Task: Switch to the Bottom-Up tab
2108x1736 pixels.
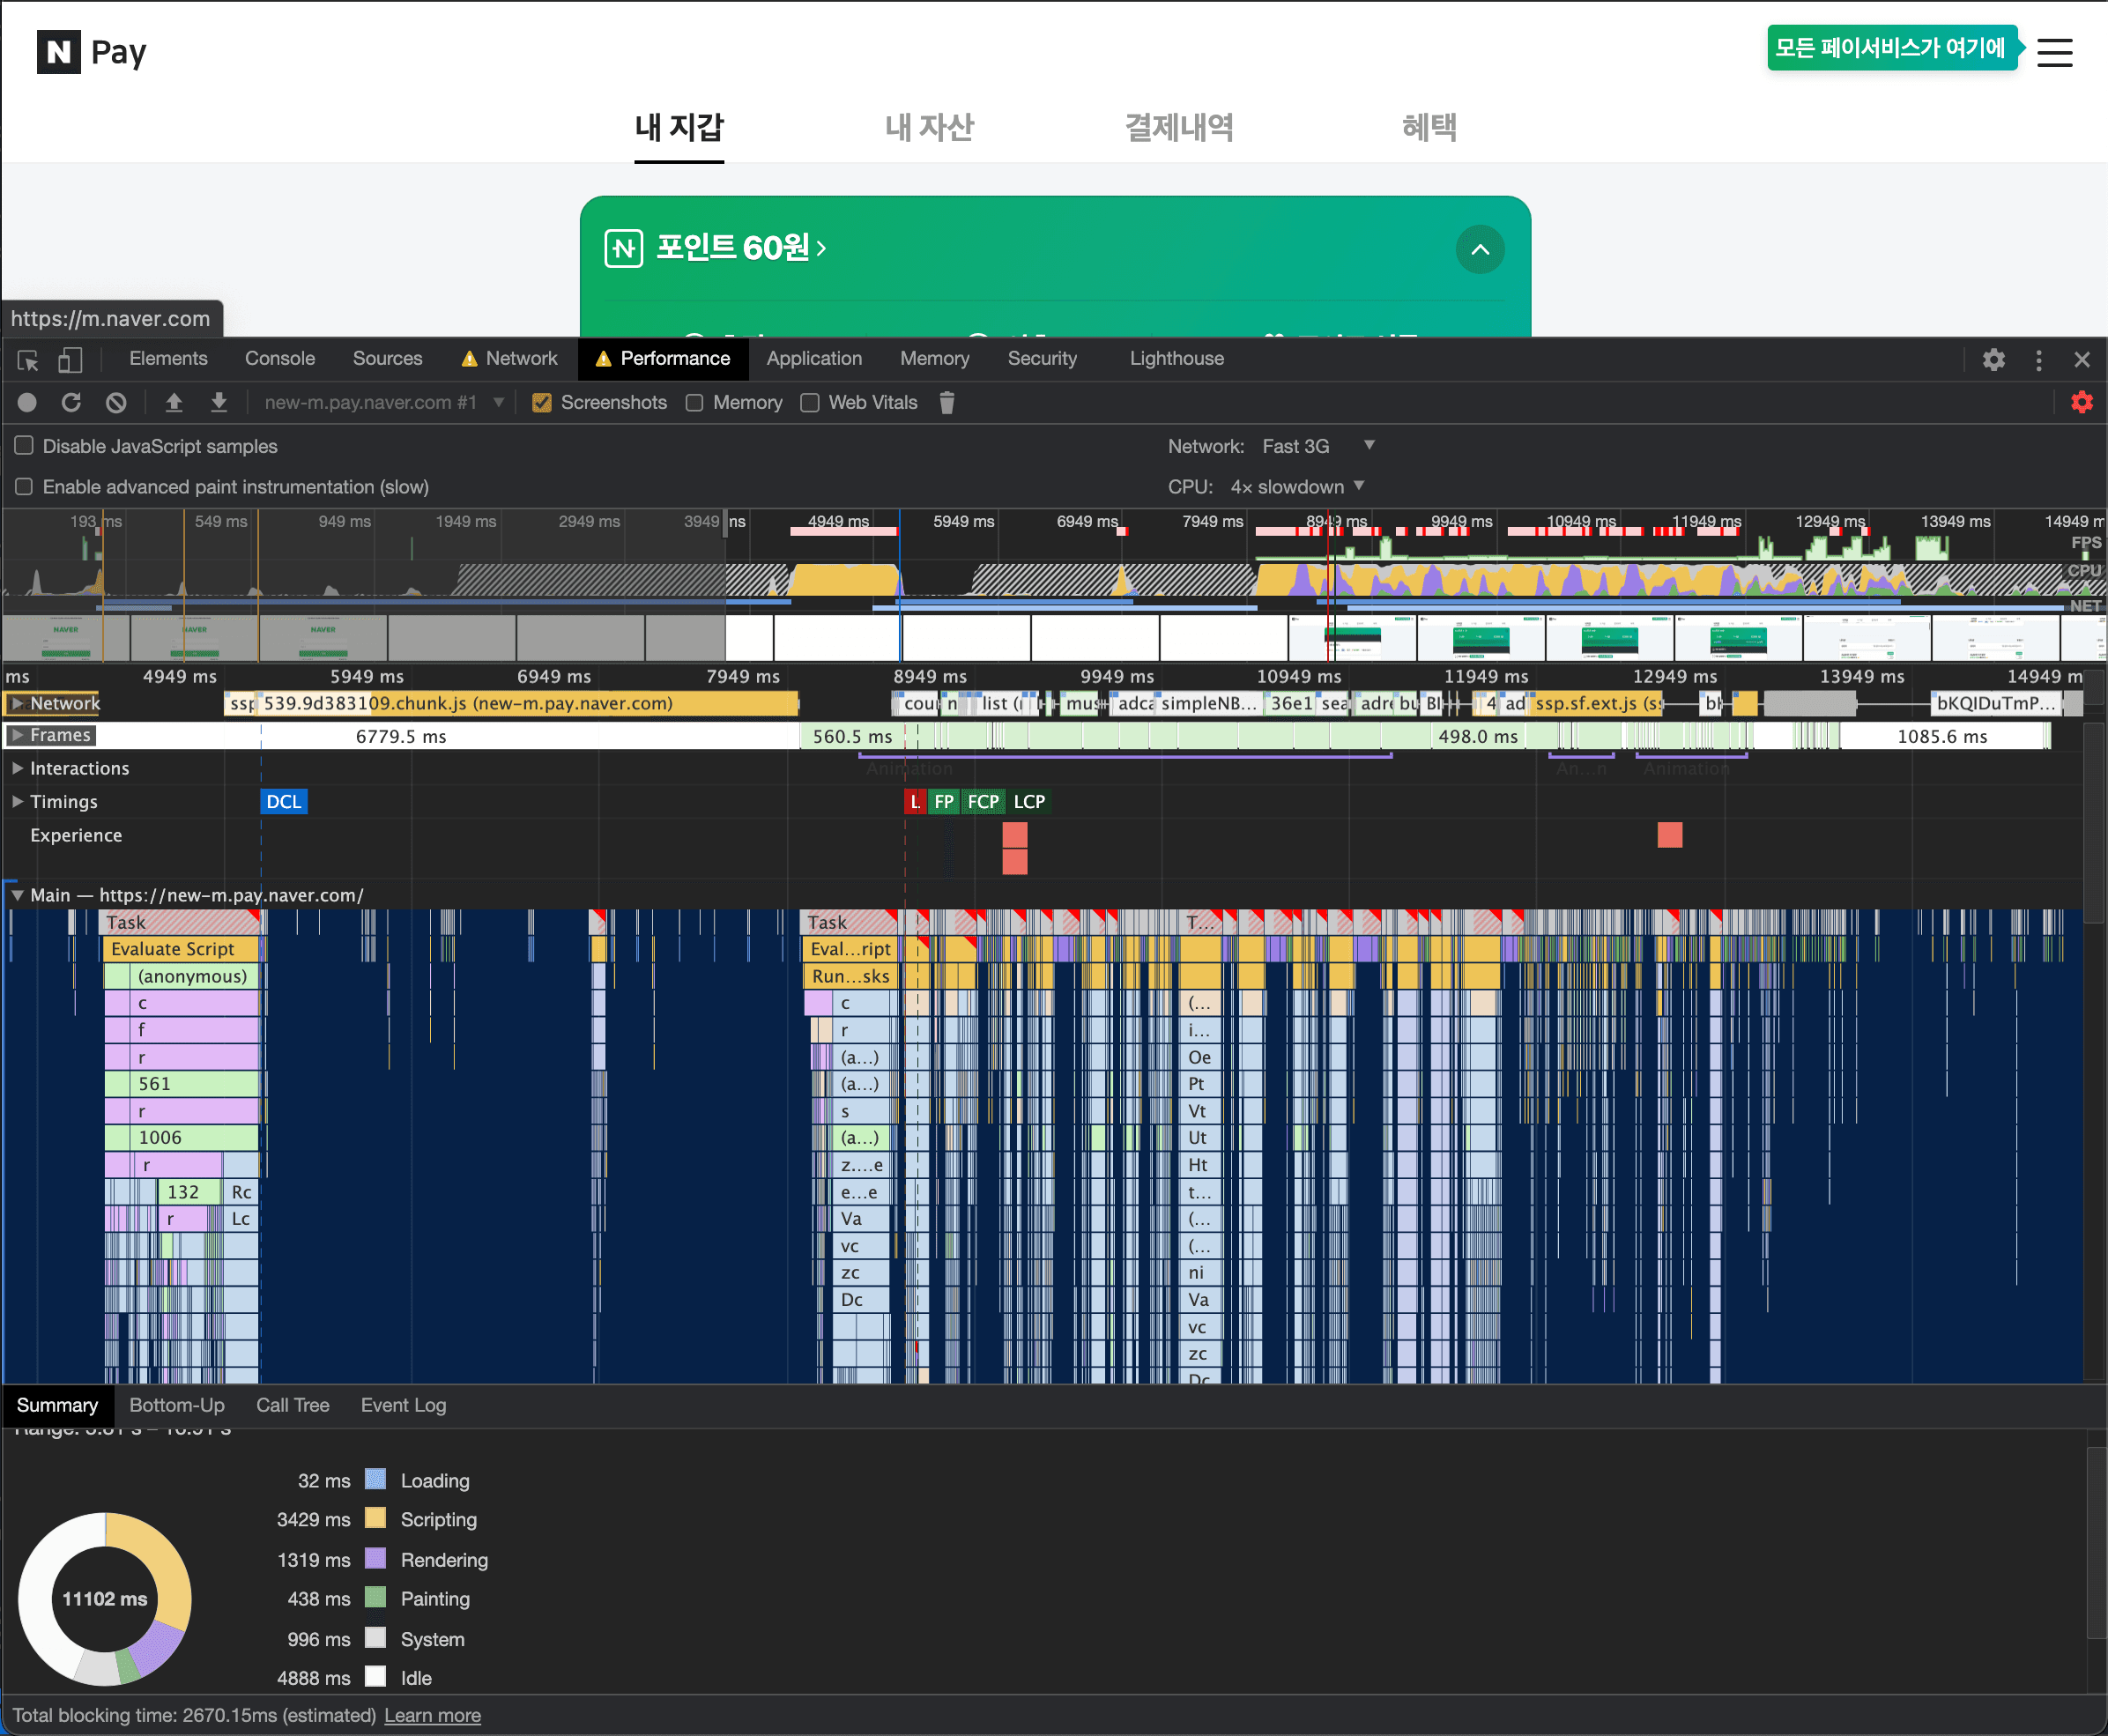Action: [176, 1404]
